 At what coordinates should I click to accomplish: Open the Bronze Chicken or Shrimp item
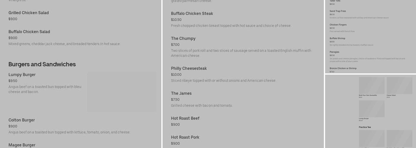coord(343,68)
